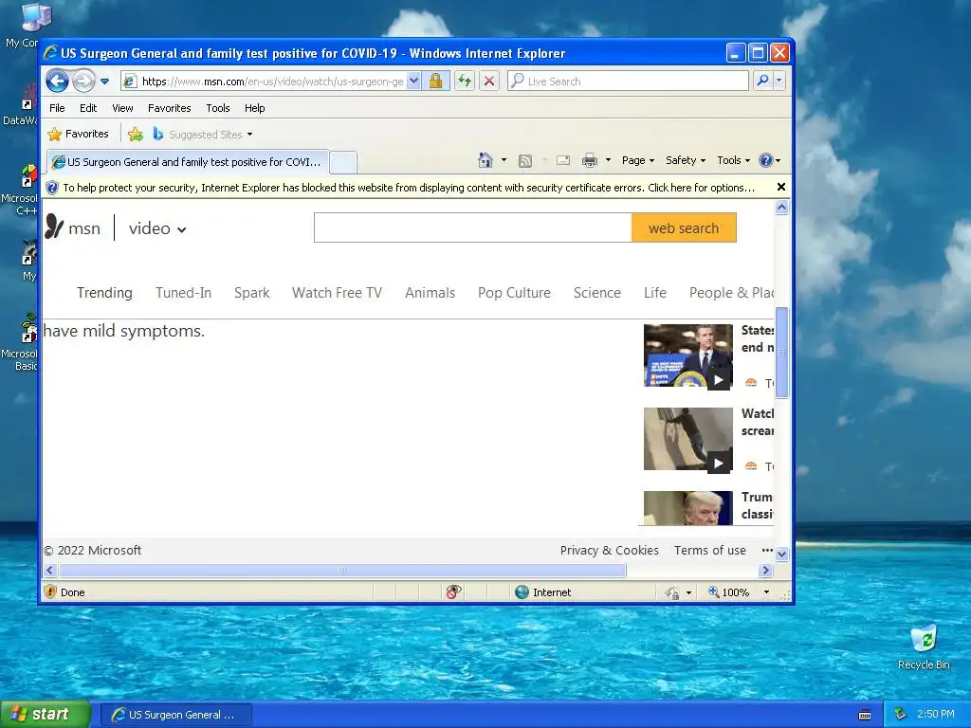
Task: Select the US Surgeon General taskbar button
Action: click(x=175, y=715)
